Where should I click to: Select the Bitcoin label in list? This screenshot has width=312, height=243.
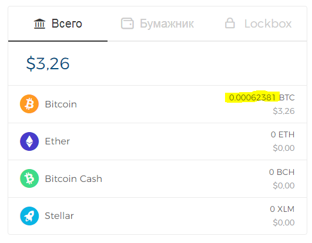[61, 104]
